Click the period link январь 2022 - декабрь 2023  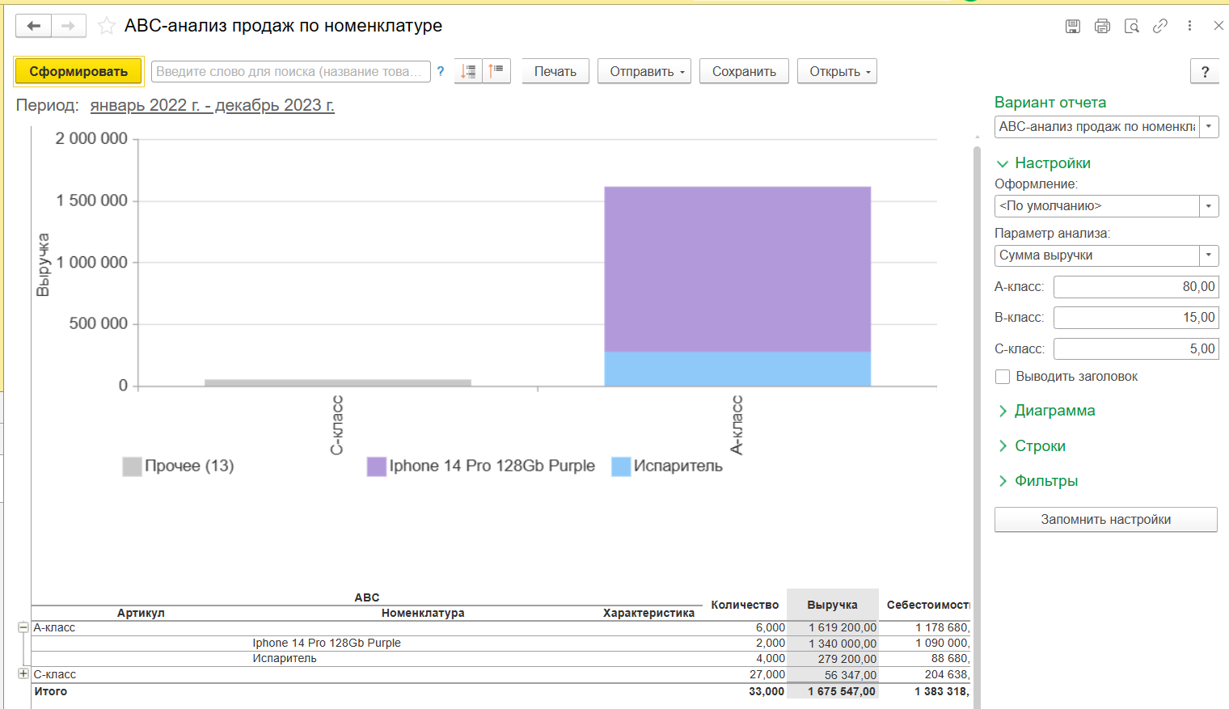coord(212,106)
